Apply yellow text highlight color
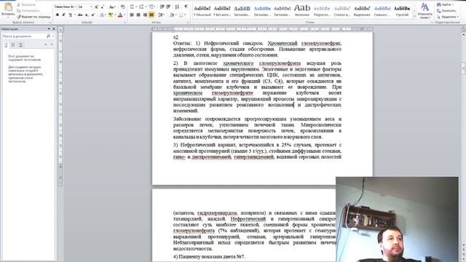Image resolution: width=466 pixels, height=262 pixels. pos(110,15)
